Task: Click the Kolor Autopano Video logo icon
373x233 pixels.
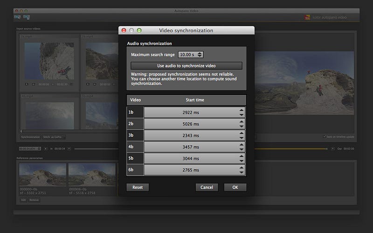Action: (x=307, y=17)
